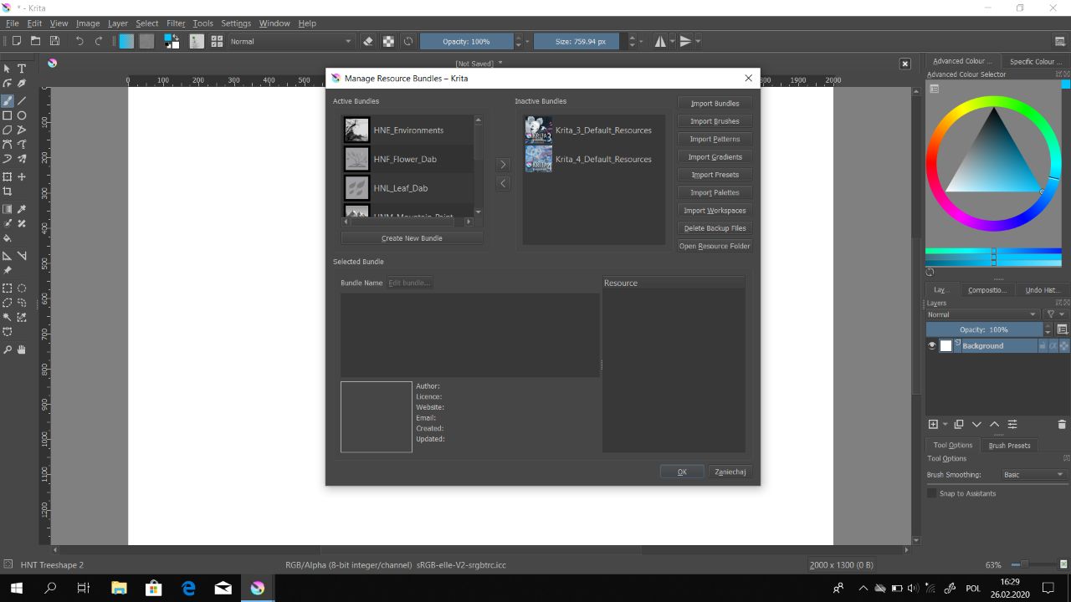
Task: Expand the vertical mirror tool dropdown
Action: (x=698, y=41)
